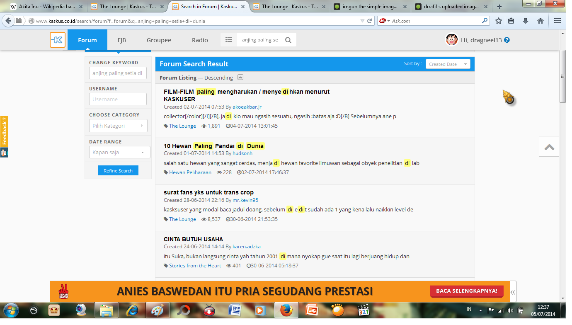This screenshot has height=325, width=572.
Task: Open thread 10 Hewan Paling Pandai di Dunia
Action: coord(214,146)
